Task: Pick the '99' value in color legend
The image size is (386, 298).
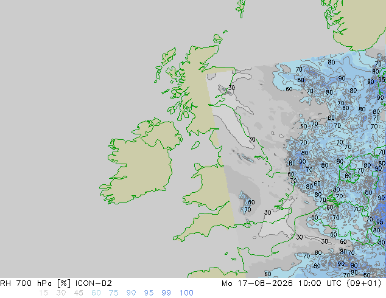Action: [x=166, y=293]
